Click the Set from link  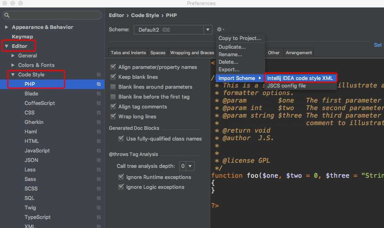click(x=378, y=45)
